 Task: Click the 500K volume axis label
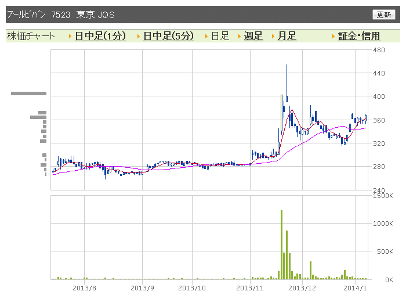(385, 251)
